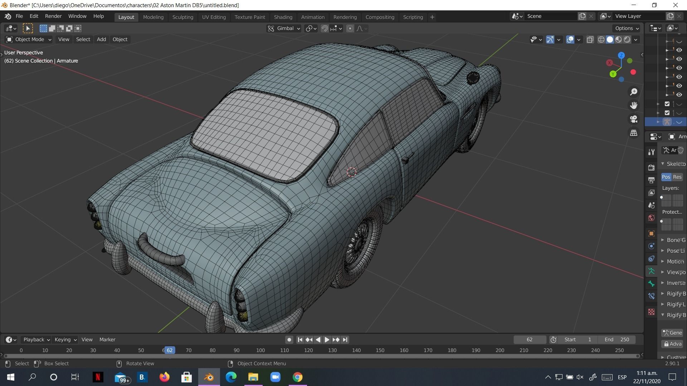Open the Texture properties checker icon

pos(651,312)
